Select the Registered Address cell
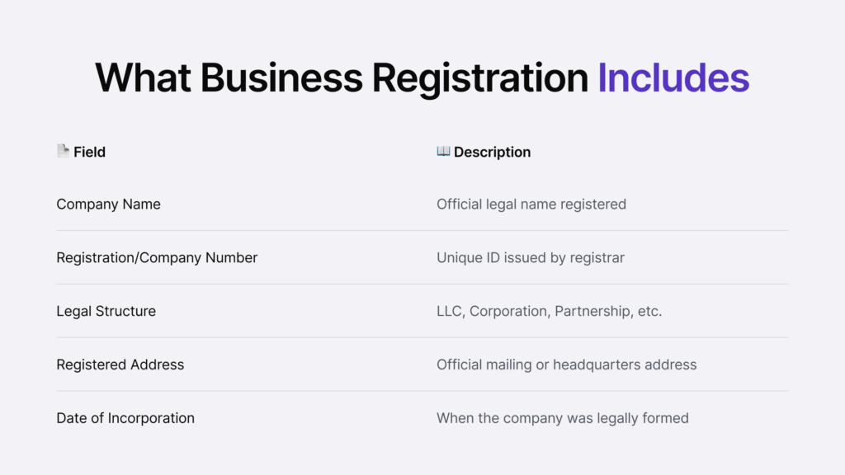The image size is (845, 475). click(120, 364)
